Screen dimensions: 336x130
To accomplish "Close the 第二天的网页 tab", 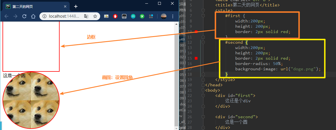I will 65,6.
